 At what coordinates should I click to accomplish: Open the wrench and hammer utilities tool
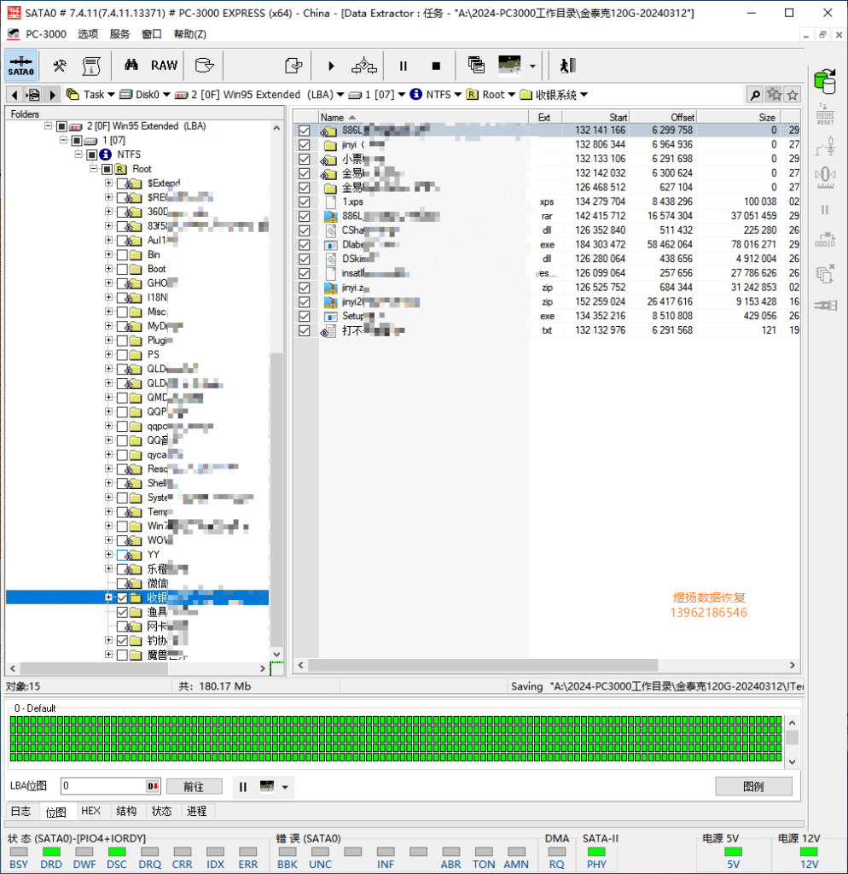(60, 66)
